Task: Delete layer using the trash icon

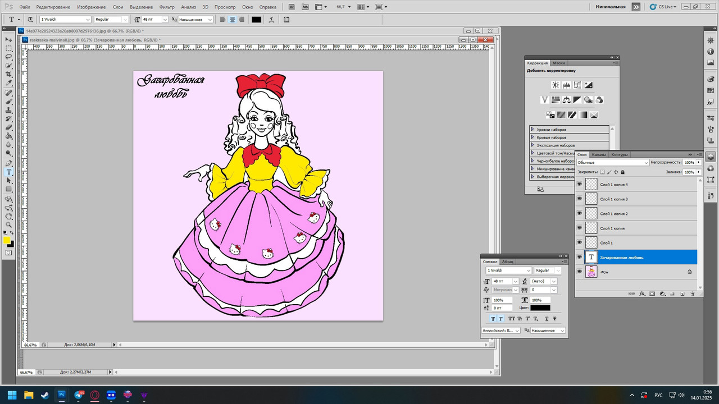Action: [x=693, y=293]
